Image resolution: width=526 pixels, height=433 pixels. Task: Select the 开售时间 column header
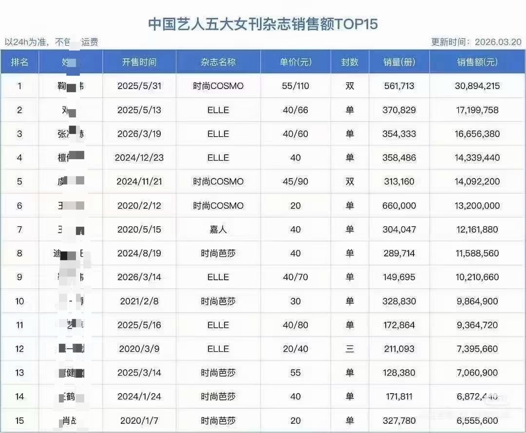click(139, 62)
